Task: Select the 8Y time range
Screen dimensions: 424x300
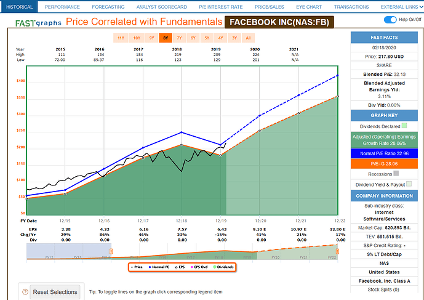Action: click(166, 38)
